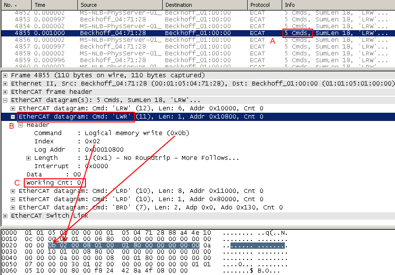This screenshot has height=275, width=395.
Task: Click ECAT protocol cell of packet 4859
Action: 257,60
